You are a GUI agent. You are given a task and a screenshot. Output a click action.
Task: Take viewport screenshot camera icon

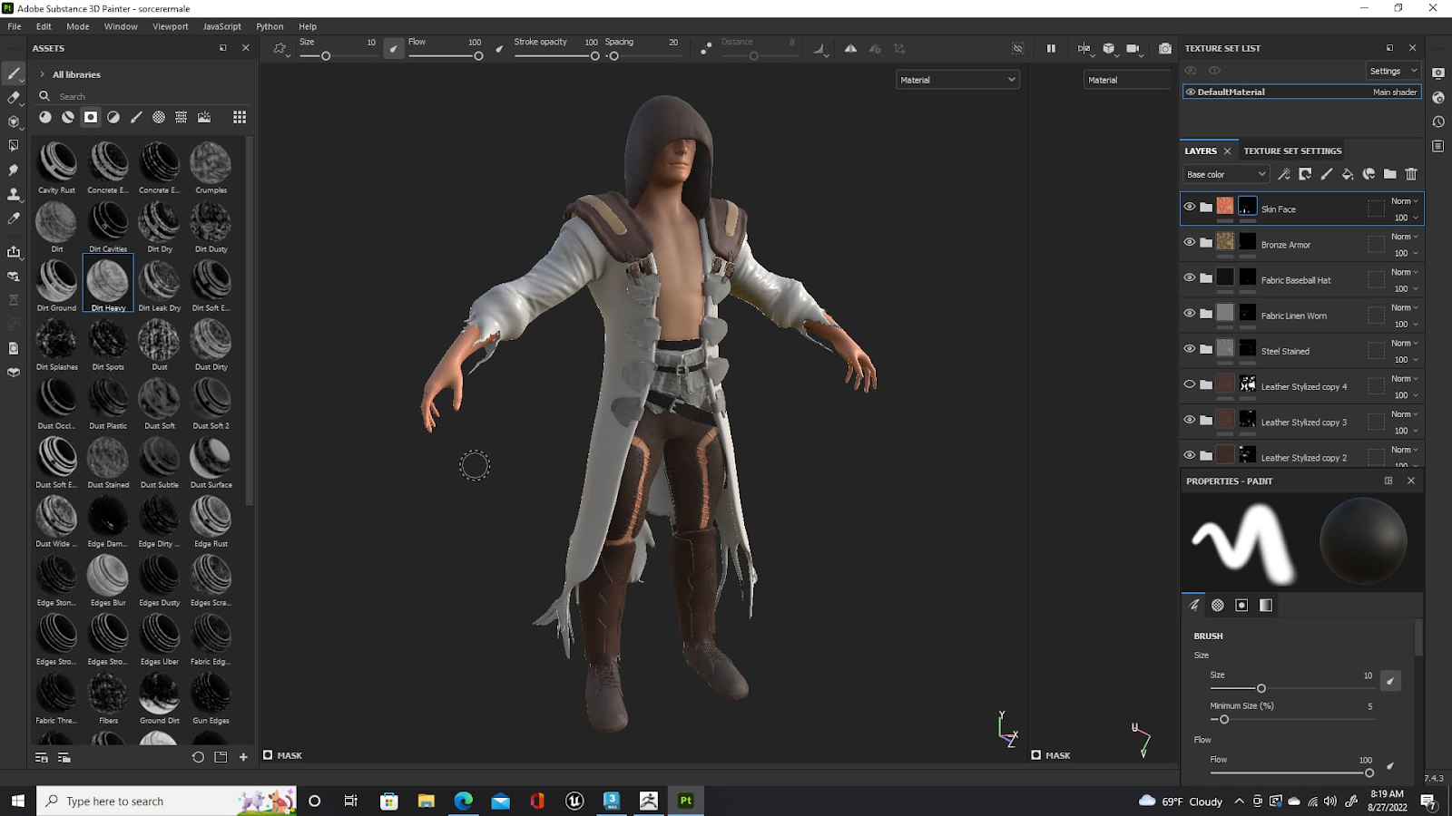[x=1165, y=49]
